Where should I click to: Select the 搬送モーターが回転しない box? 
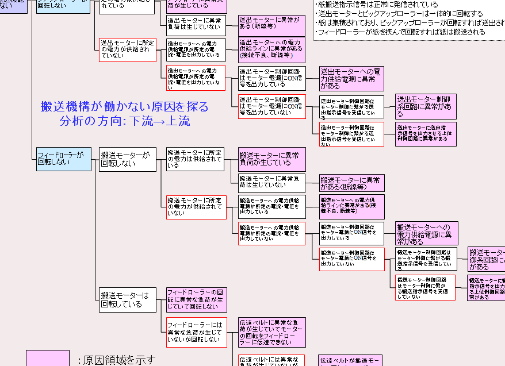click(127, 159)
